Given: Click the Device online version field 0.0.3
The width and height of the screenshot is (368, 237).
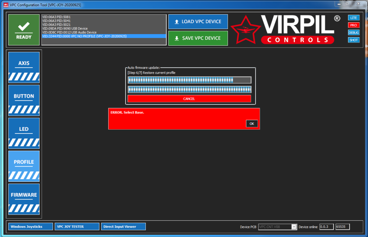Looking at the screenshot, I should [326, 227].
